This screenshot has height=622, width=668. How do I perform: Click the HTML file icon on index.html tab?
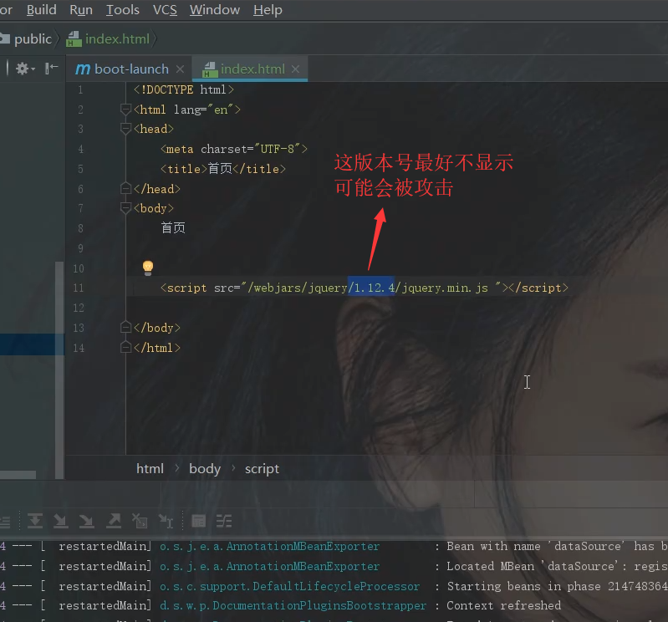pos(210,69)
